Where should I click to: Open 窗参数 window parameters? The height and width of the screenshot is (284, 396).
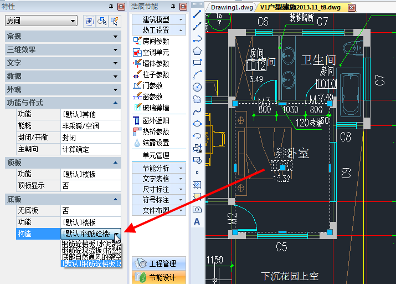pyautogui.click(x=148, y=97)
